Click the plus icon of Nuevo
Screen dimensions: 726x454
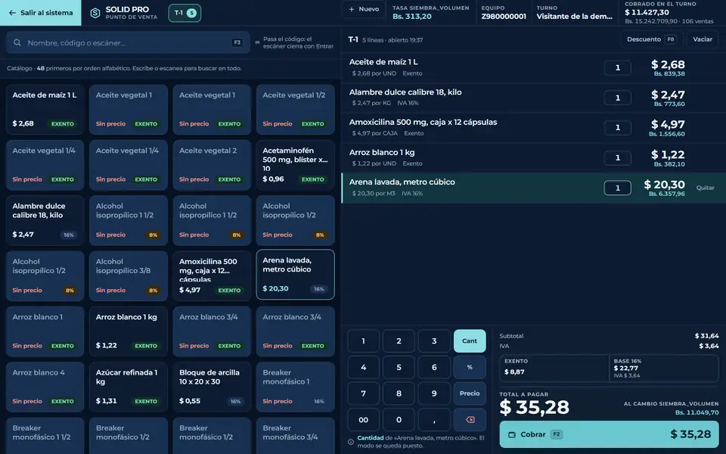352,9
